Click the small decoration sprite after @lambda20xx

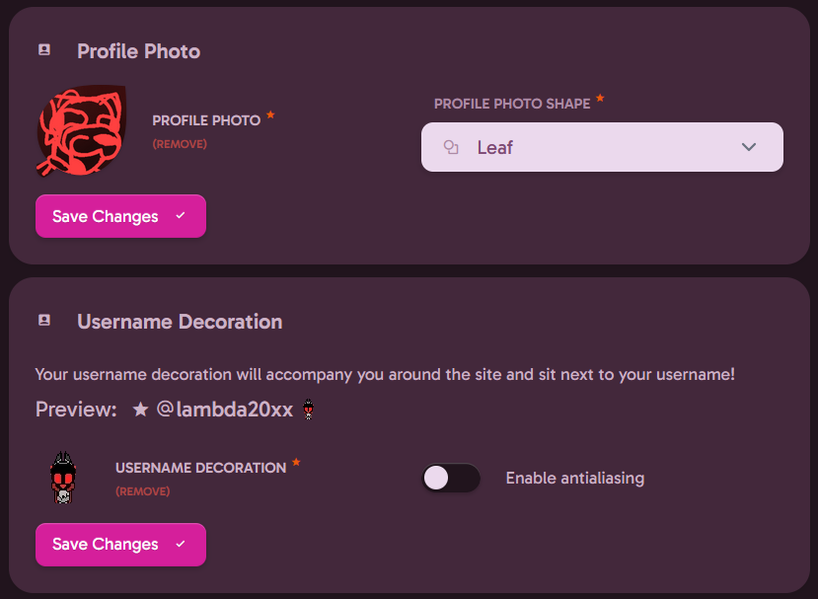point(308,410)
